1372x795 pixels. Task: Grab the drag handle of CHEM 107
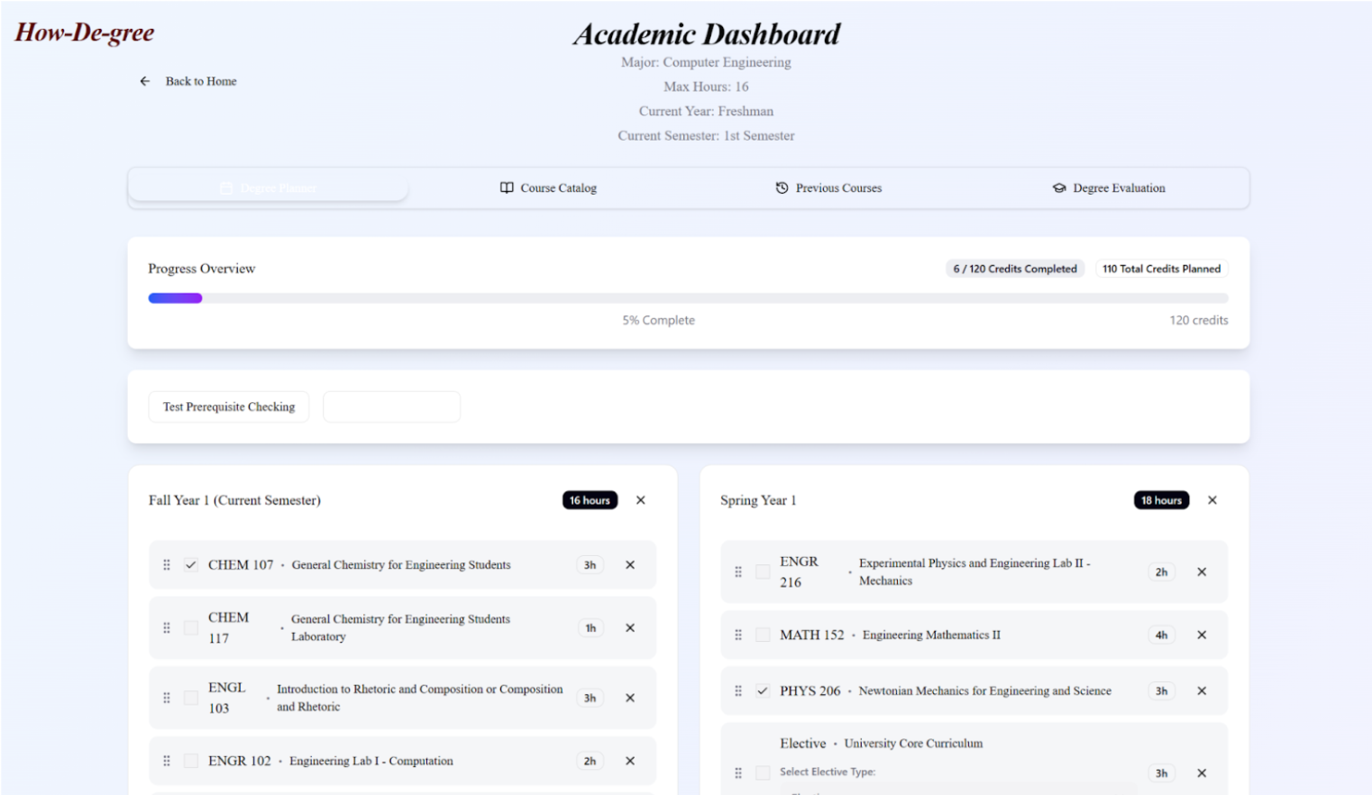point(167,565)
